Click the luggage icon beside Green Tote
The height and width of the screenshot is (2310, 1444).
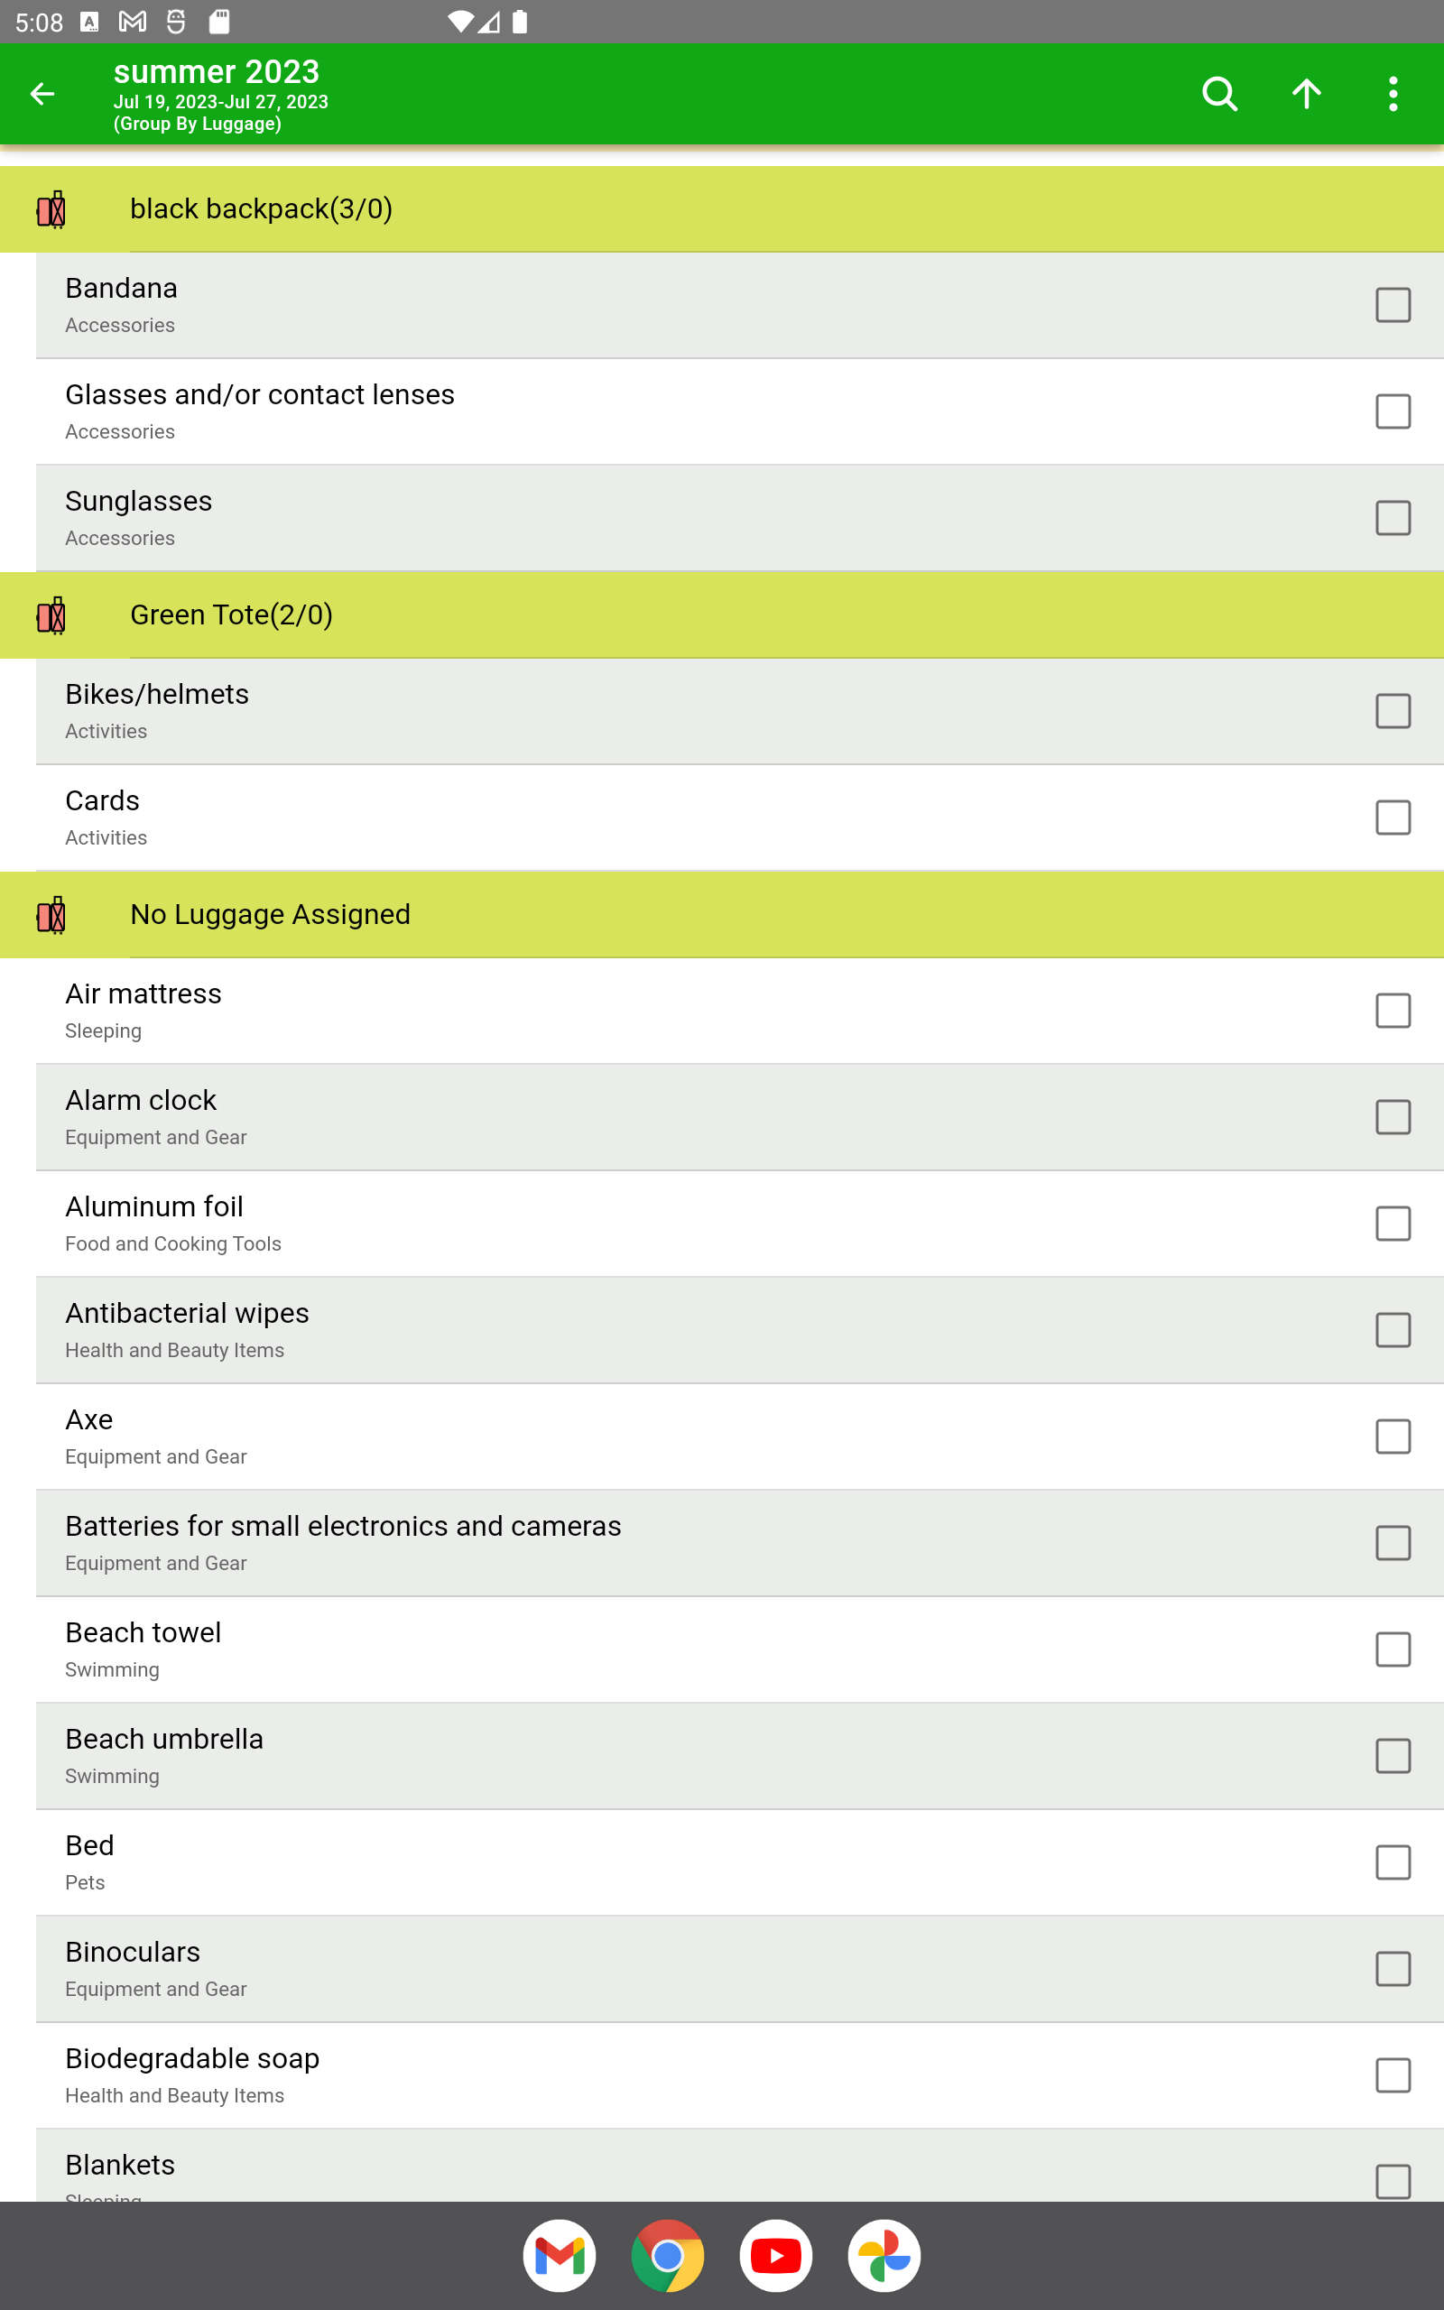[52, 615]
